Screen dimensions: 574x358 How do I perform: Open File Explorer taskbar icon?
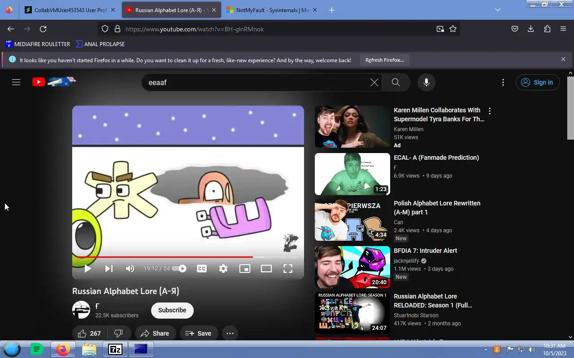pyautogui.click(x=89, y=349)
